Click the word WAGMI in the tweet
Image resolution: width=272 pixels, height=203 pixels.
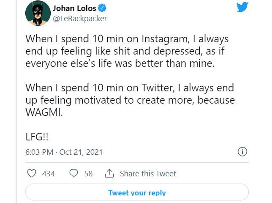44,113
